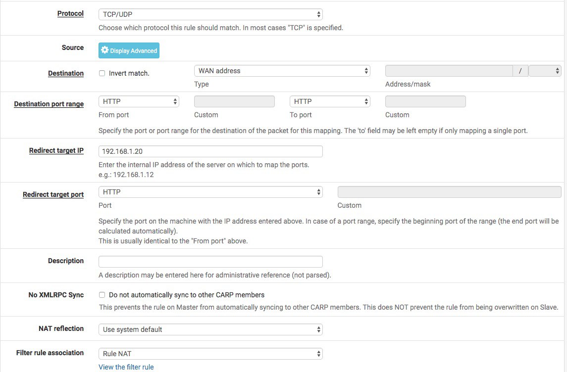Click the Description text field
567x372 pixels.
(x=210, y=262)
